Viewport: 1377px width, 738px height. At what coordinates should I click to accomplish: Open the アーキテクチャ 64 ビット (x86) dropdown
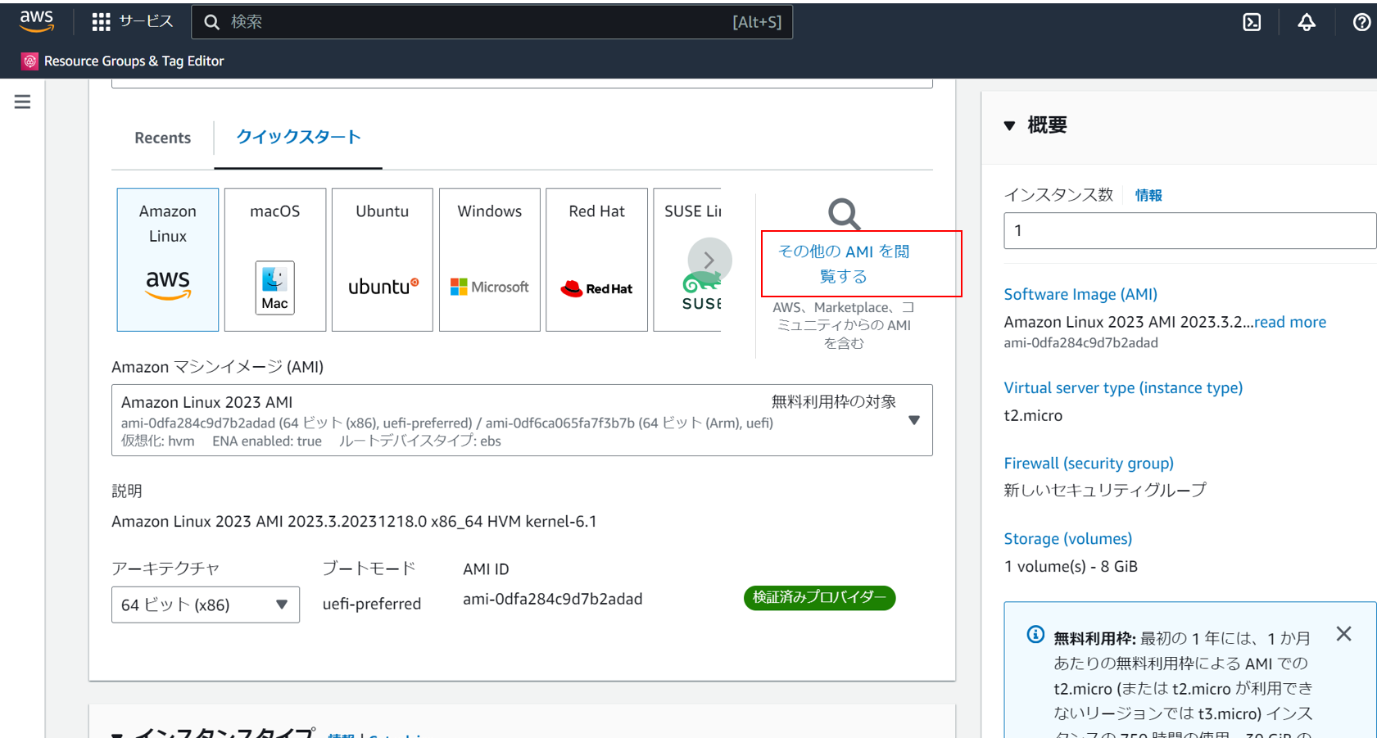(206, 604)
